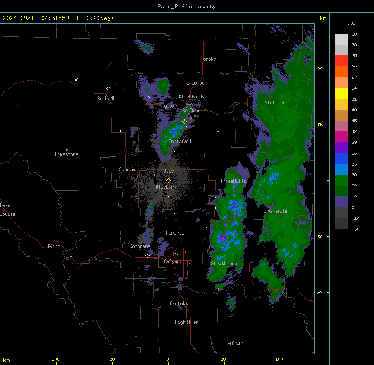Select the 36 dBZ purple legend swatch
The width and height of the screenshot is (374, 365).
pyautogui.click(x=341, y=148)
